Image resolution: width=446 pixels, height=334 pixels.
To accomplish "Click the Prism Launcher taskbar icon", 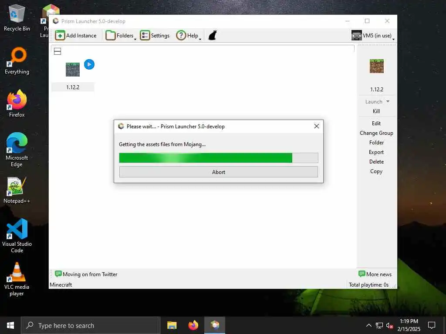I will (x=215, y=325).
